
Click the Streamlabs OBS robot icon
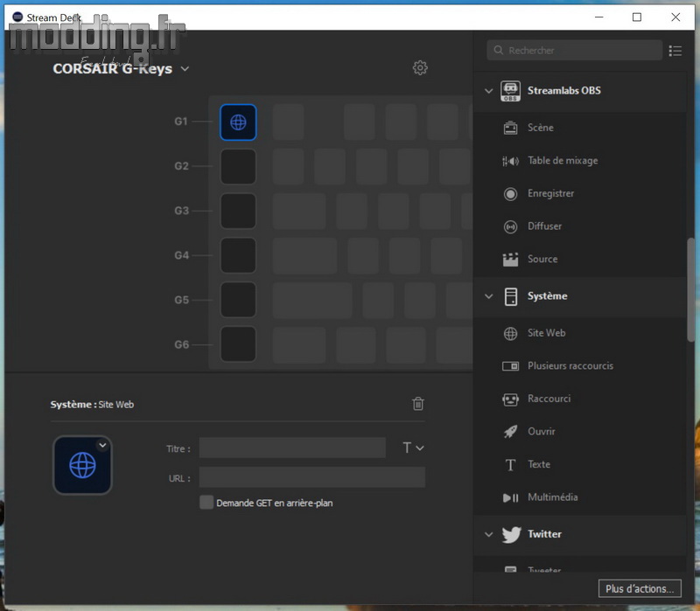pos(510,91)
